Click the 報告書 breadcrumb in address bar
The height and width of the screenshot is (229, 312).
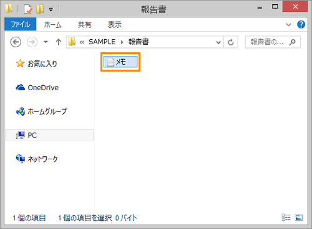click(139, 42)
